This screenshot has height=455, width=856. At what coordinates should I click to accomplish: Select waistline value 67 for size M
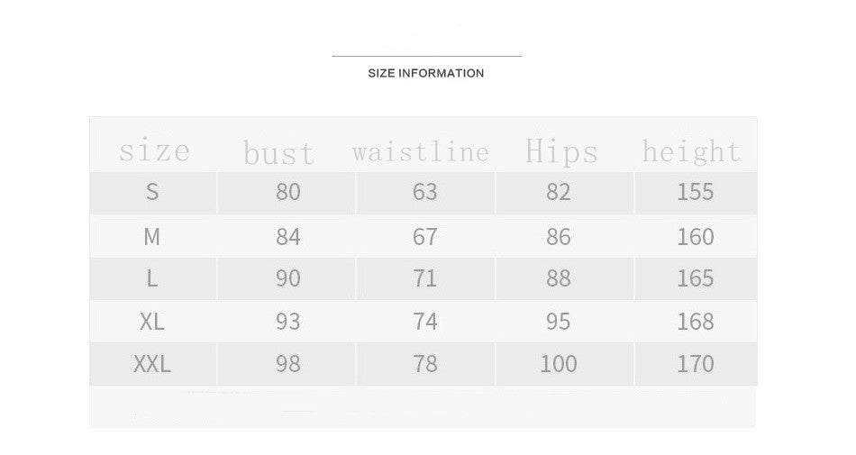click(424, 237)
